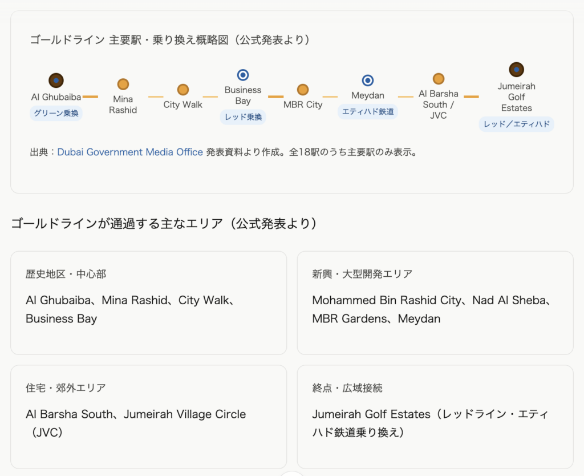
Task: Open the 住宅・郊外エリア card
Action: click(x=148, y=417)
